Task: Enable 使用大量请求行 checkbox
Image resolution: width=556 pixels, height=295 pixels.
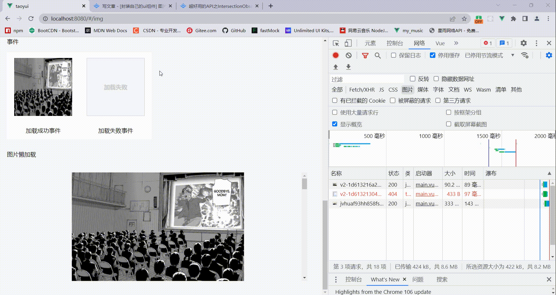Action: (335, 112)
